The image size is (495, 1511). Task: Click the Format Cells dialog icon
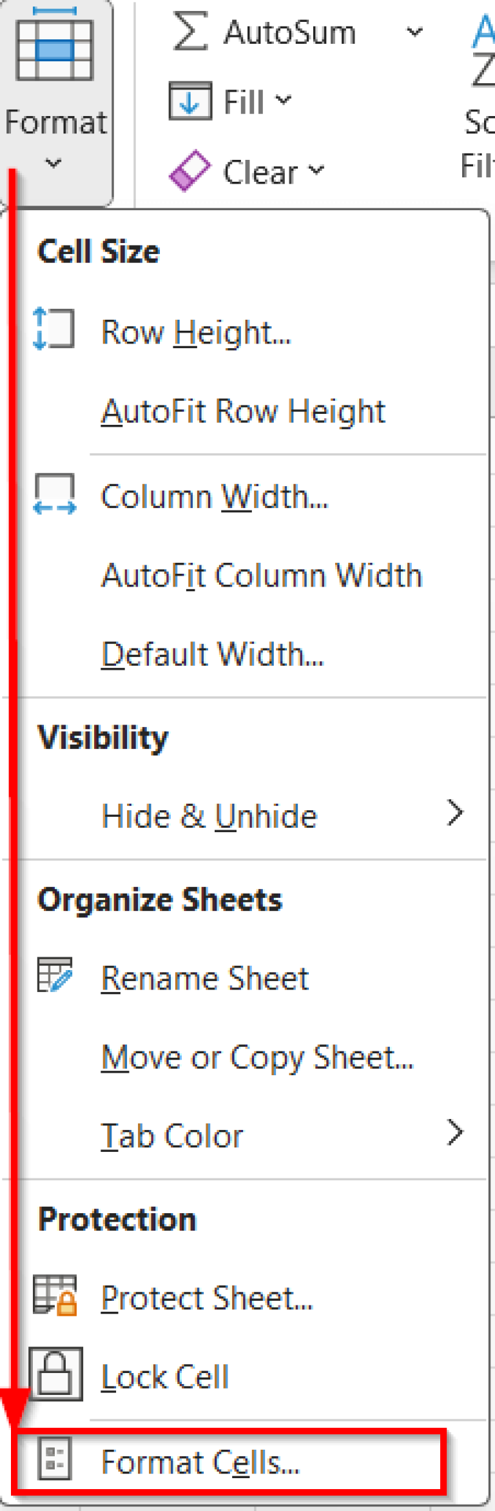click(x=54, y=1460)
